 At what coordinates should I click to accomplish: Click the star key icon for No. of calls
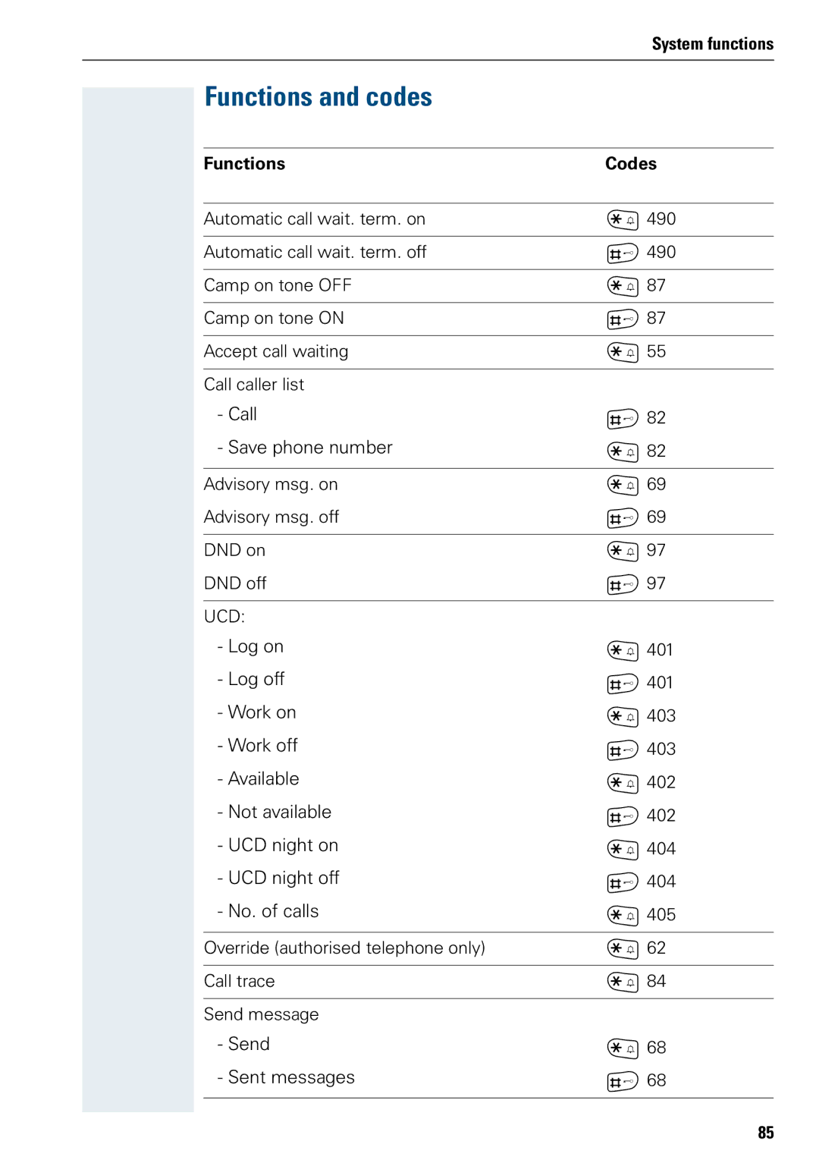click(622, 915)
